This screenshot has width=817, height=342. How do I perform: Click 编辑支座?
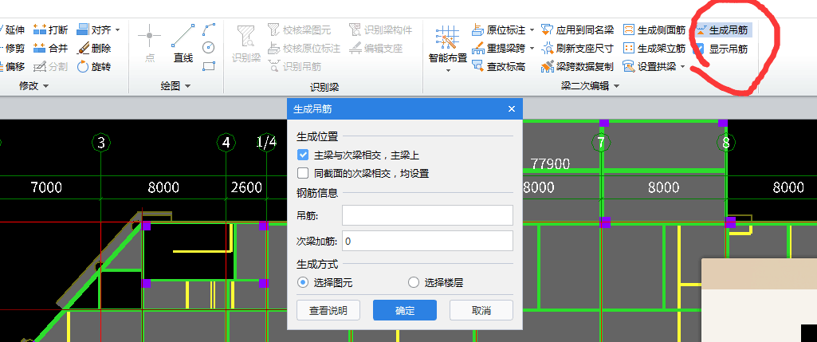pyautogui.click(x=376, y=49)
